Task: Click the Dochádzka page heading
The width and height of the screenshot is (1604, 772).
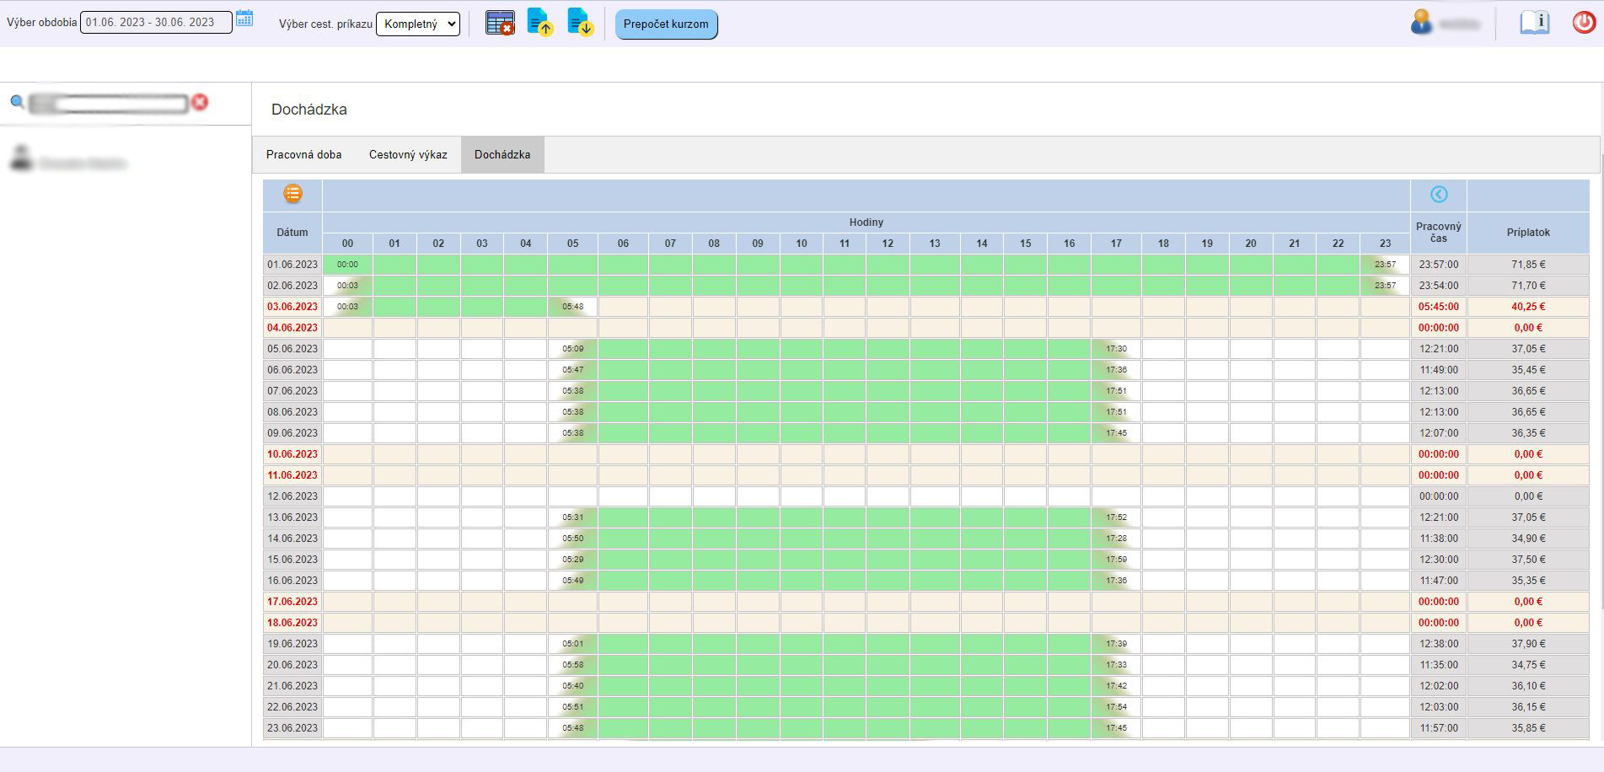Action: [309, 110]
